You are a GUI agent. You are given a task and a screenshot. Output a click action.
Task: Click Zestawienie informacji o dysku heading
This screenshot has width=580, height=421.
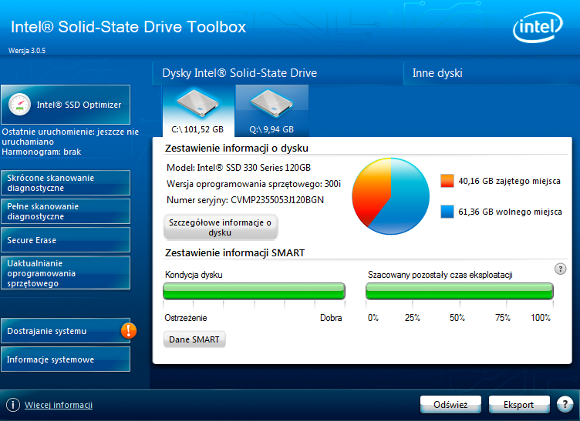pos(237,149)
